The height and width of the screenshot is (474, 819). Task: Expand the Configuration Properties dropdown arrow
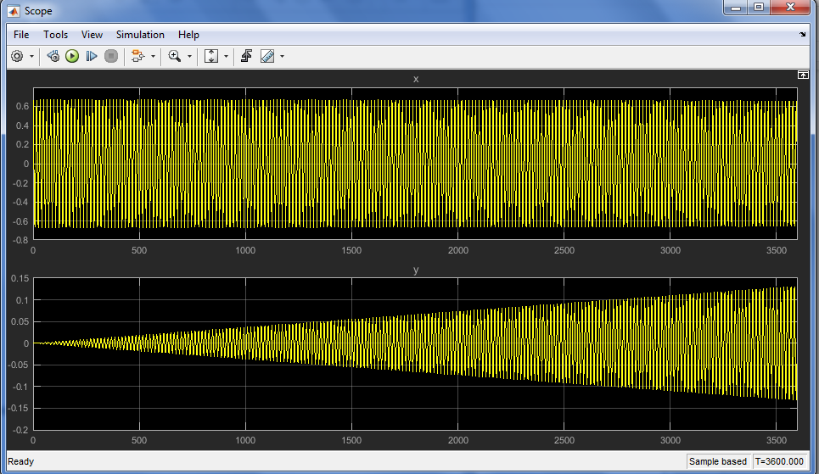pos(32,56)
